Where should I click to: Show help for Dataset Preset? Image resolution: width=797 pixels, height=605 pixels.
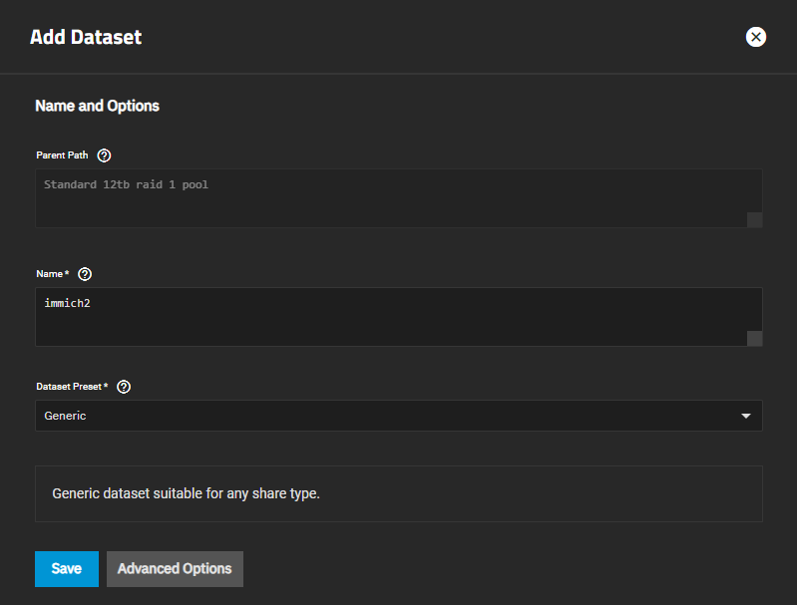click(125, 387)
